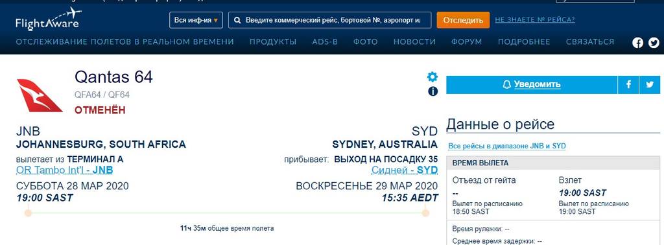Click 'ВОСКРЕСЕНЬЕ 29 МАР 2020' date
The height and width of the screenshot is (245, 664).
[x=367, y=186]
